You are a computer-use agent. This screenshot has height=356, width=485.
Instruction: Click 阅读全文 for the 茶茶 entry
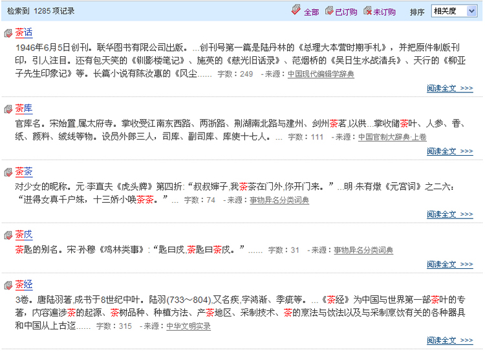(x=449, y=215)
